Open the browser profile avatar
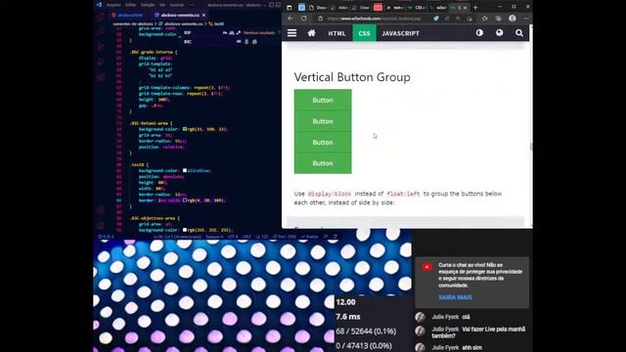626x352 pixels. click(513, 19)
